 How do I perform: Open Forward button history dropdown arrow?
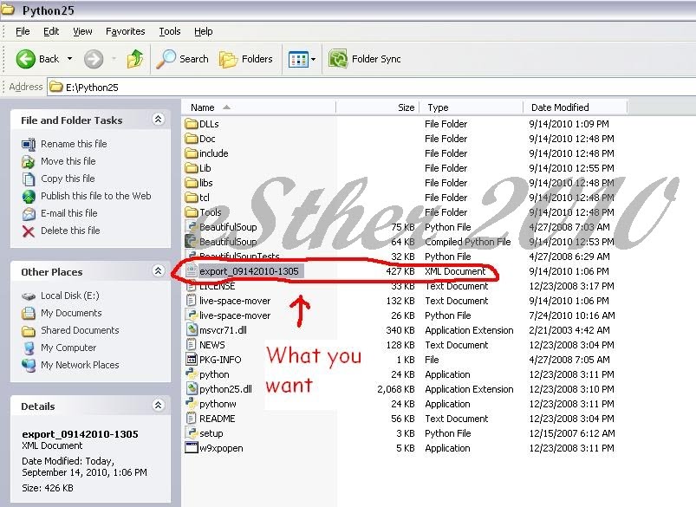(x=114, y=59)
